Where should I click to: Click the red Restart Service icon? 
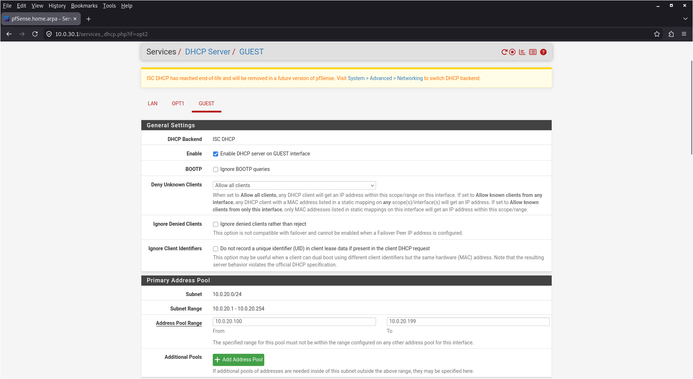click(504, 52)
